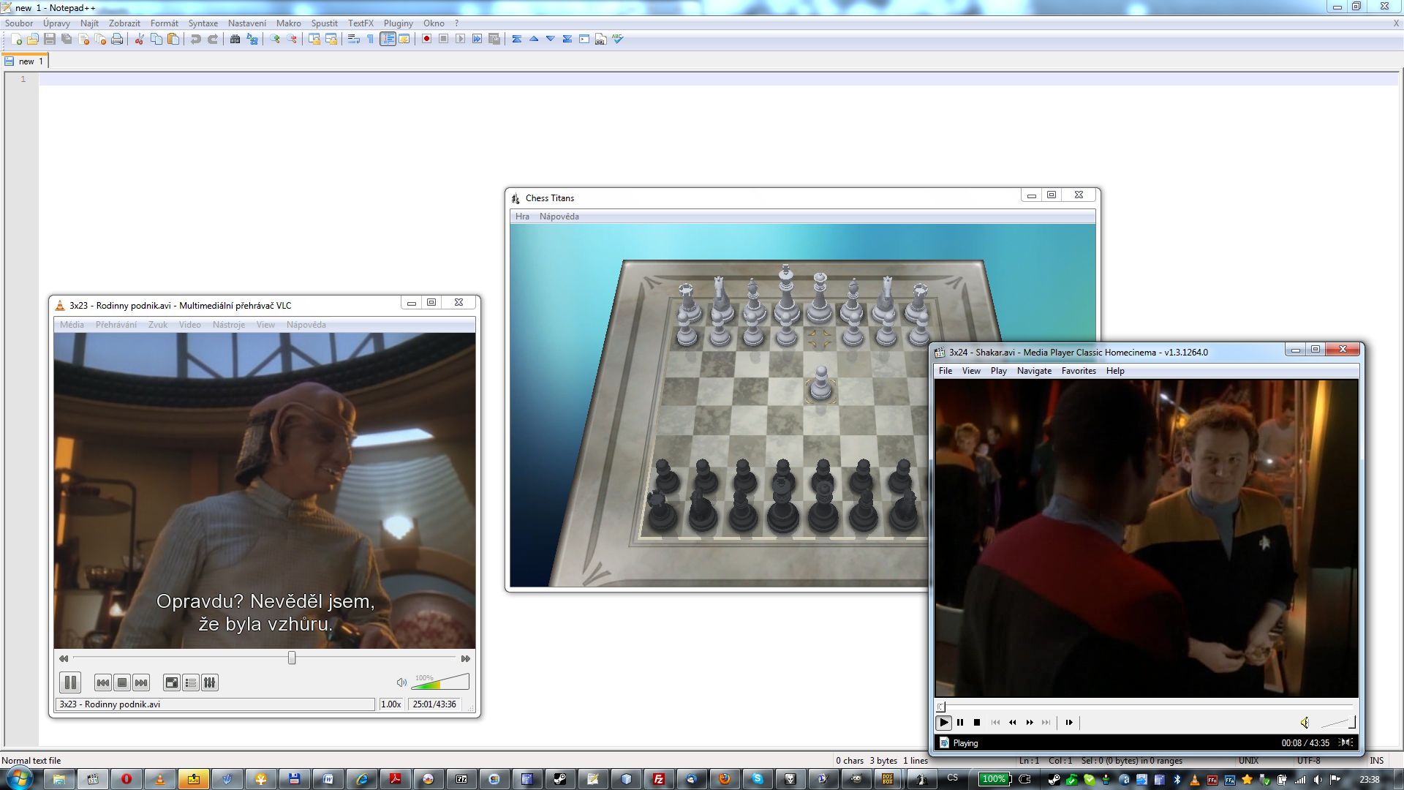Toggle fullscreen in VLC

point(172,682)
